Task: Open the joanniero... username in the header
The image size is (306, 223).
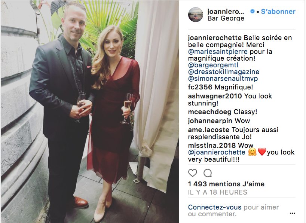Action: point(226,12)
